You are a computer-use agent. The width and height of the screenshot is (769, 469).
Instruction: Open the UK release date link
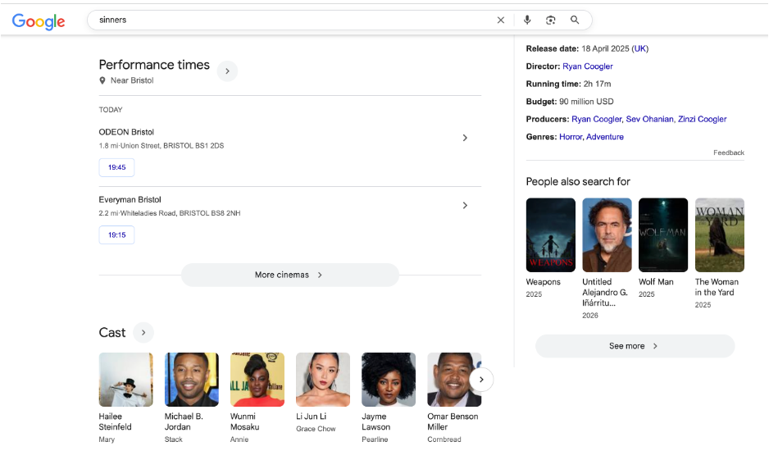coord(640,48)
